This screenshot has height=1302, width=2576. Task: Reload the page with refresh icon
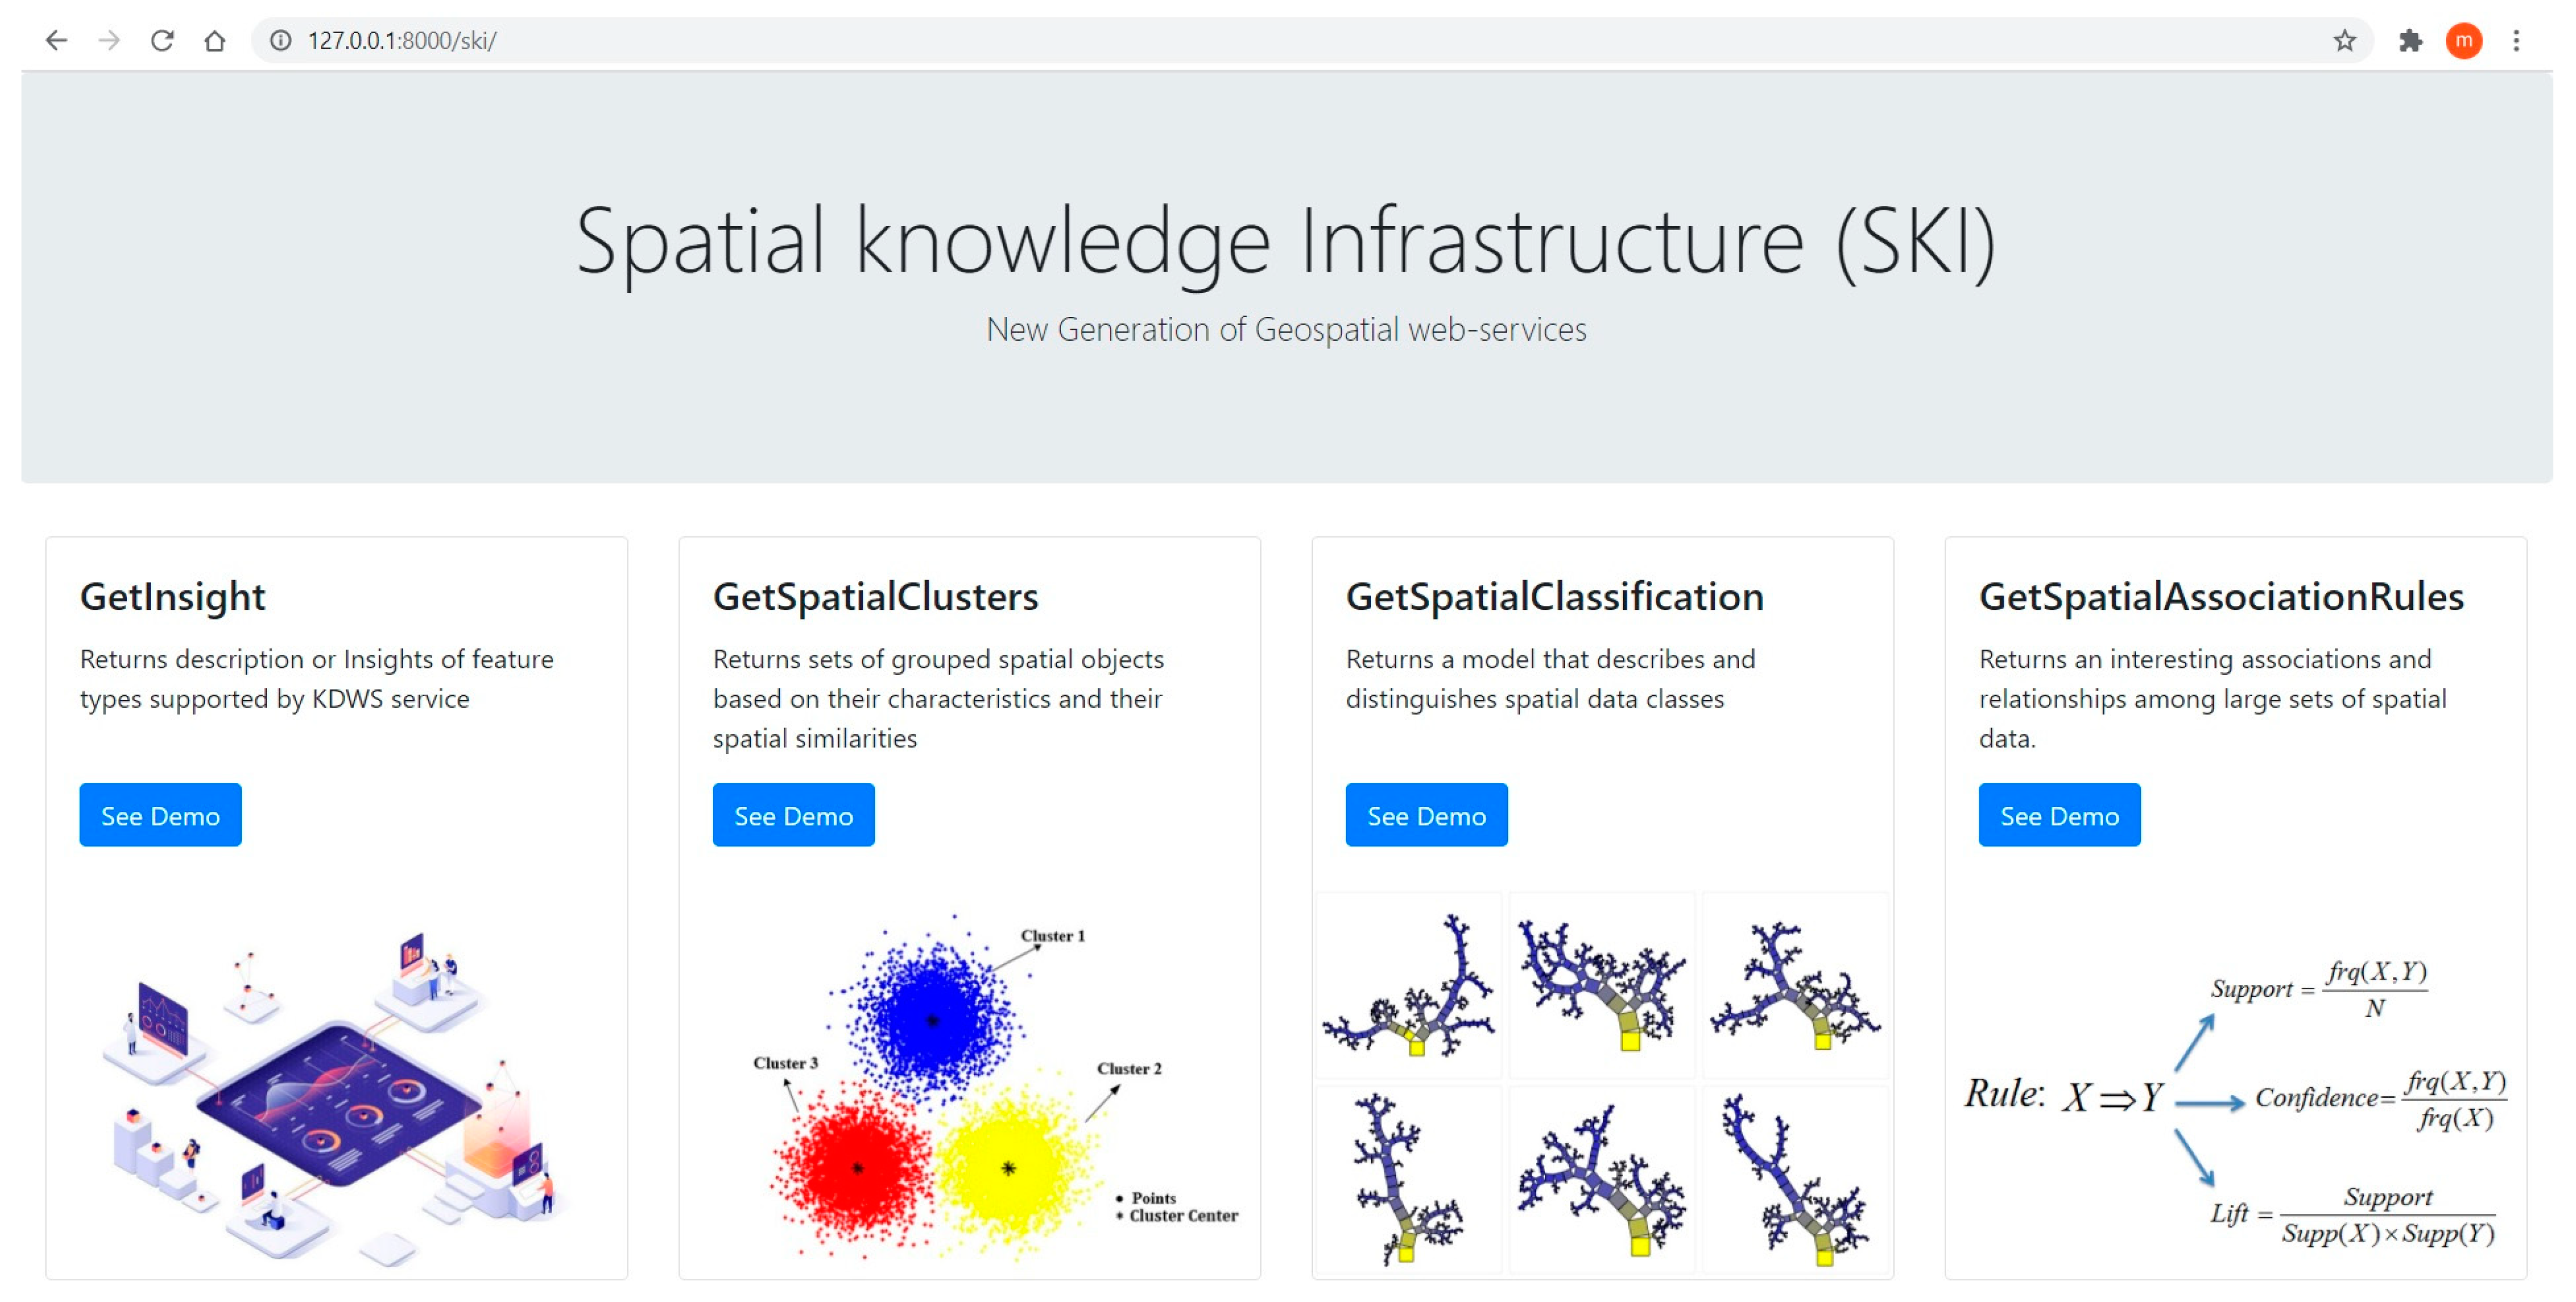tap(162, 40)
